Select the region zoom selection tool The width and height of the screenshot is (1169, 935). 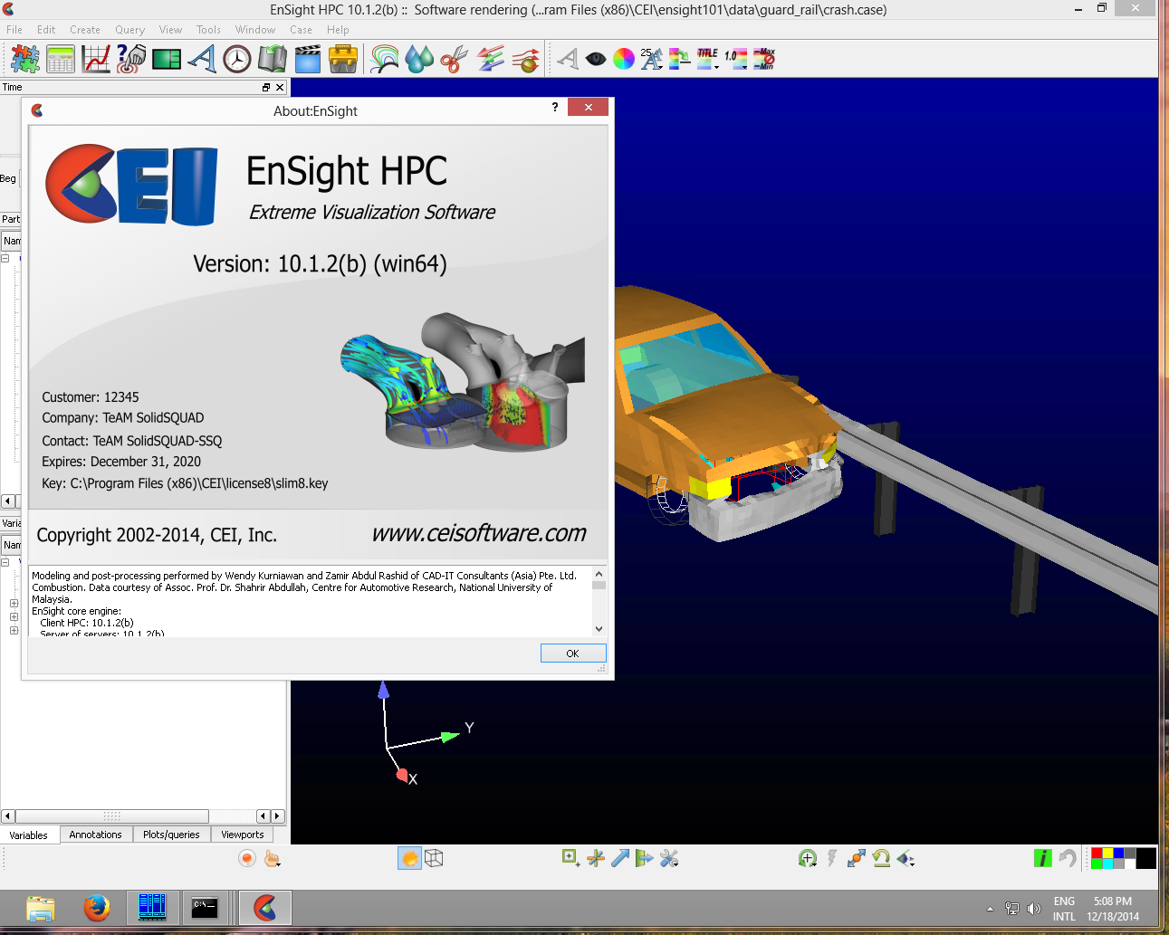[570, 858]
